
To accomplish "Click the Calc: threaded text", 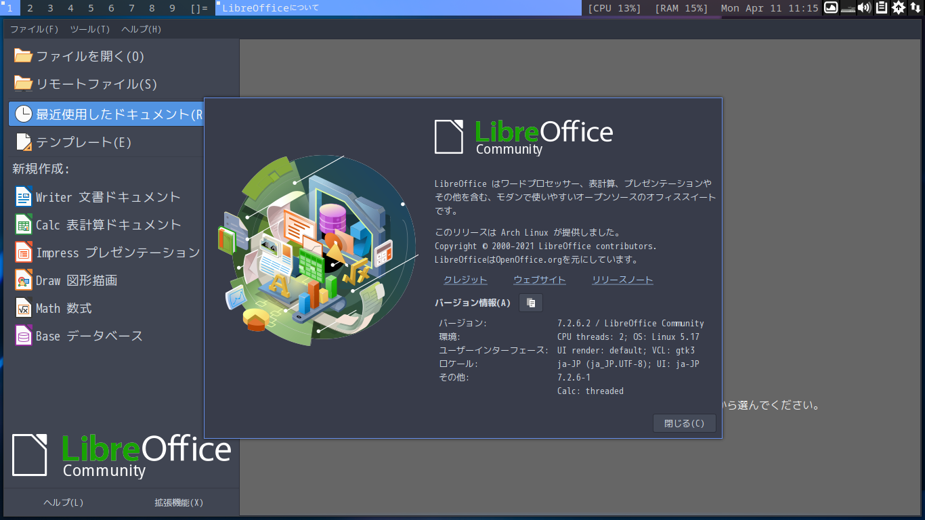I will 590,391.
